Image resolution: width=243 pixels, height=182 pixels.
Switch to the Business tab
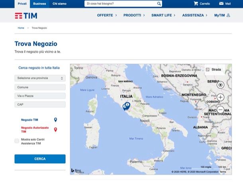[39, 4]
